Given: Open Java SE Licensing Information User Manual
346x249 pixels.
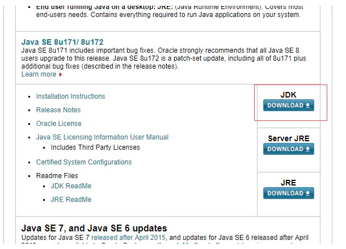Looking at the screenshot, I should (102, 137).
